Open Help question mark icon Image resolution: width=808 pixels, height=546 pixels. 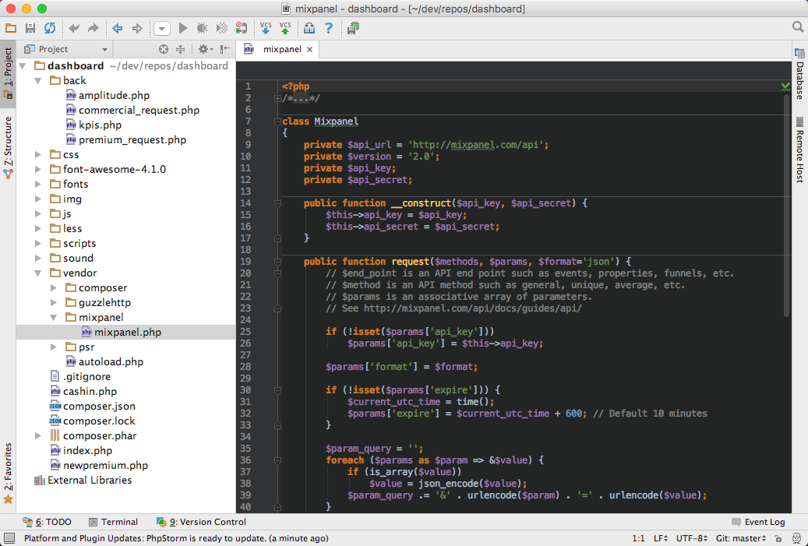tap(328, 28)
